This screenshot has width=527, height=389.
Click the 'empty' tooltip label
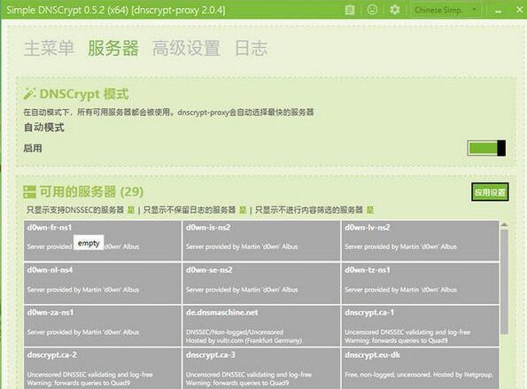point(89,243)
